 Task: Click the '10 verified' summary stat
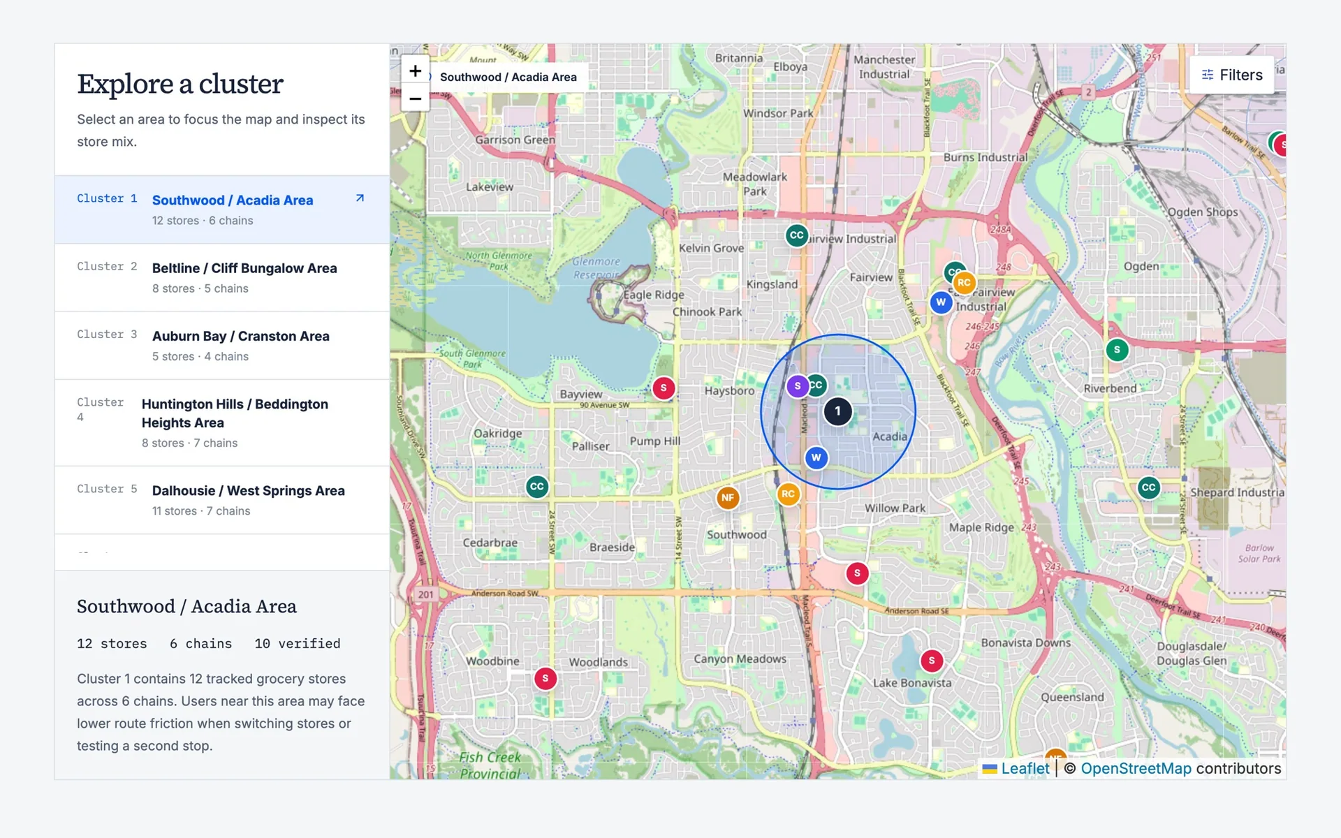[x=298, y=644]
